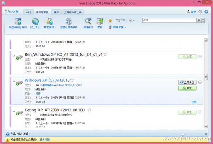Click the scroll up arrow of backup list
Screen dimensions: 213x144
[x=206, y=40]
